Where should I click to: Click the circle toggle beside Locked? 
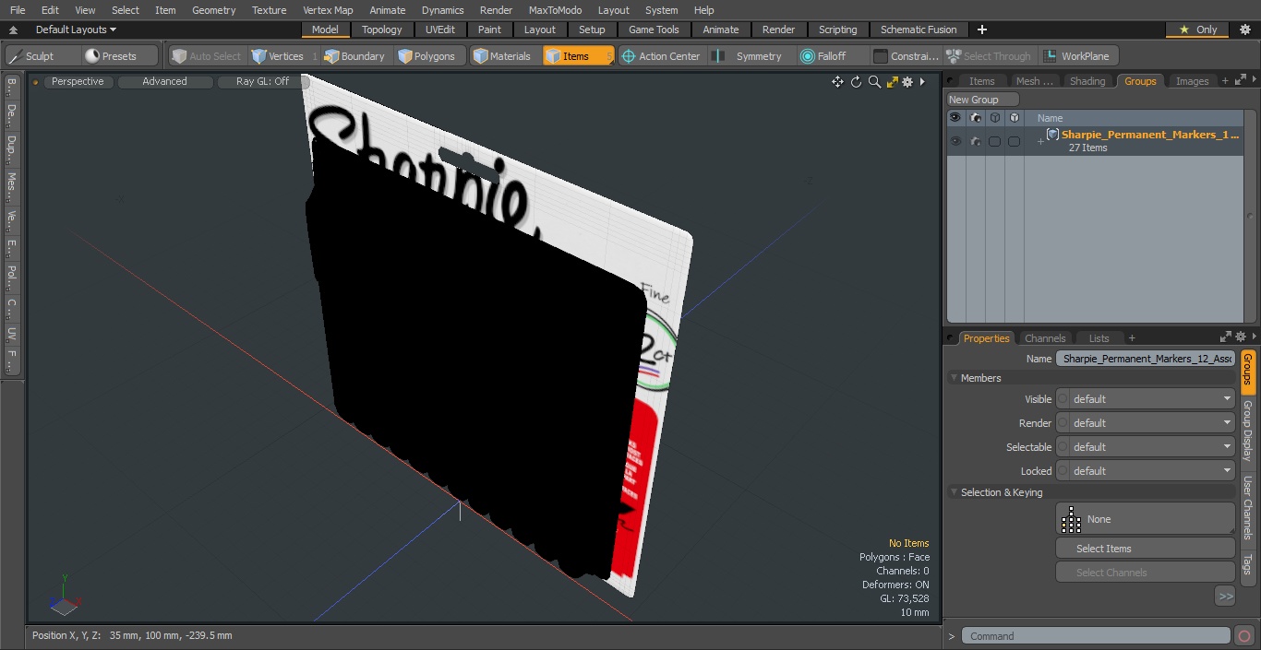[x=1063, y=471]
